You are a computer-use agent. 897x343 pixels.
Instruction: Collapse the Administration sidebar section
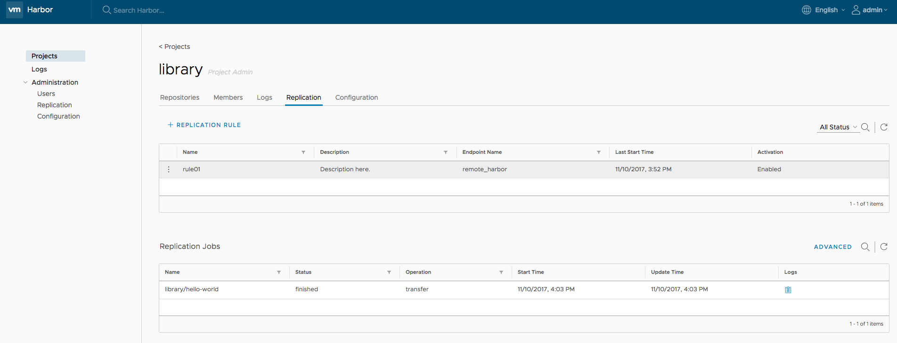(x=25, y=82)
